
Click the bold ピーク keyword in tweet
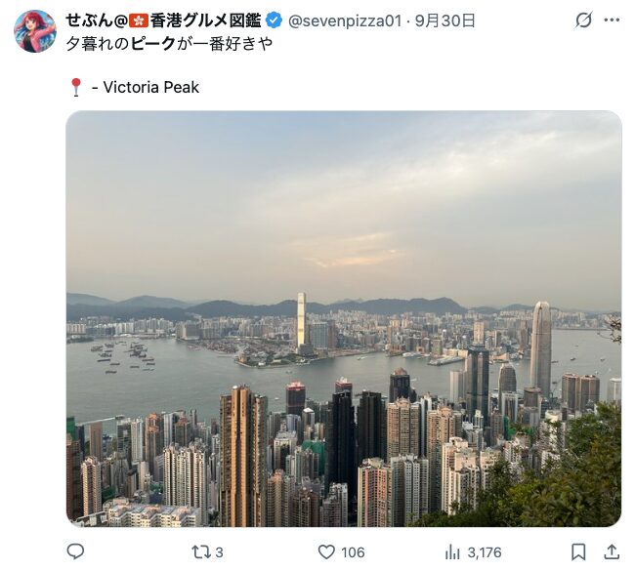tap(153, 44)
